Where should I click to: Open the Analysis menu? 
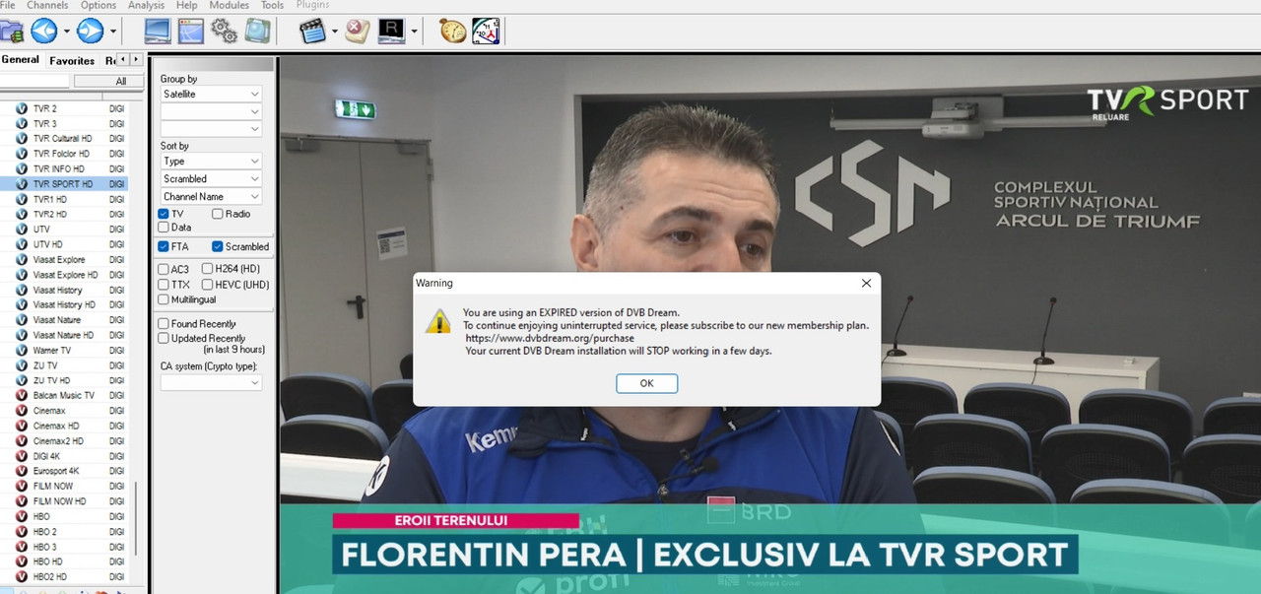147,6
